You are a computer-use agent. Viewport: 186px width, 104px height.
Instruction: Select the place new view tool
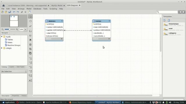coord(30,49)
